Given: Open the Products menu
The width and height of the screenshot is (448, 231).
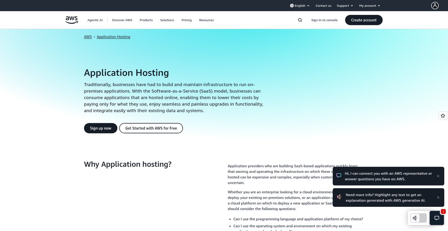Looking at the screenshot, I should tap(146, 20).
